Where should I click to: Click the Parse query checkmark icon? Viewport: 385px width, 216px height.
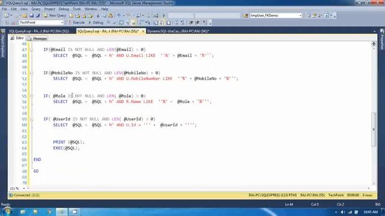[x=115, y=23]
